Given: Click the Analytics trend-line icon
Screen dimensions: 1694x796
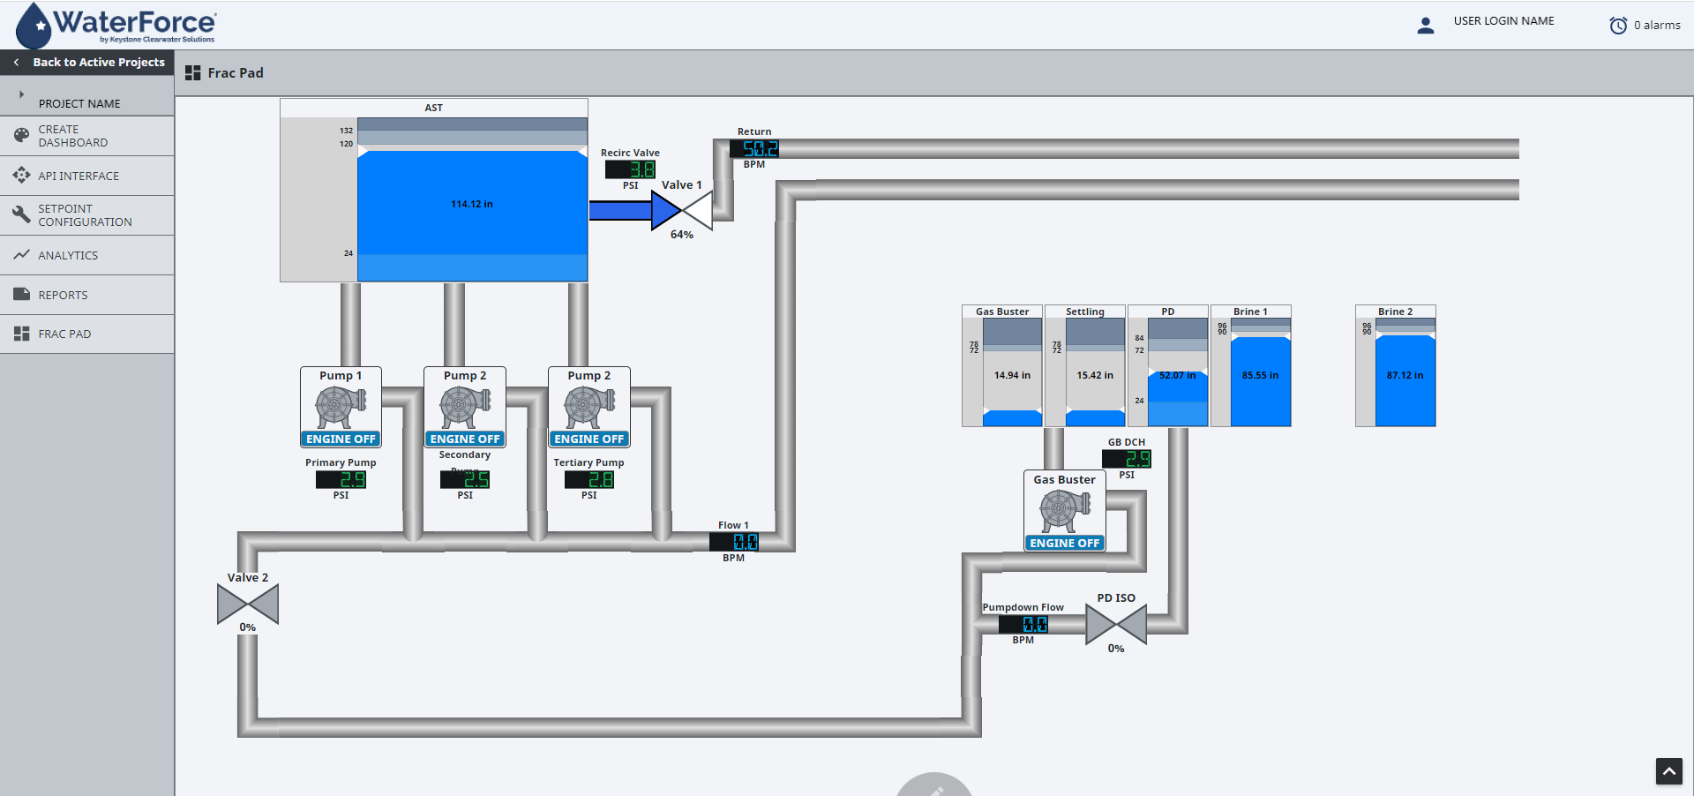Looking at the screenshot, I should point(22,254).
